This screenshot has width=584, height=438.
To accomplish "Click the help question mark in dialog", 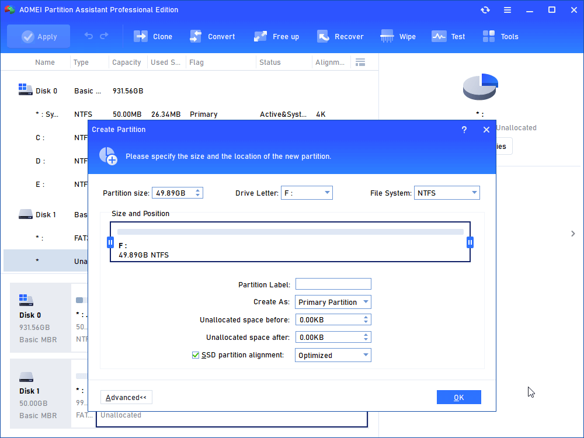I will [x=464, y=130].
